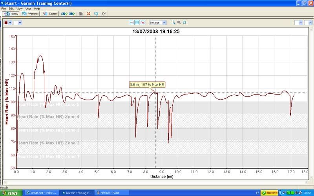Image resolution: width=314 pixels, height=196 pixels.
Task: Click the graph title 13/07/2008 19:16:25
Action: pos(156,31)
